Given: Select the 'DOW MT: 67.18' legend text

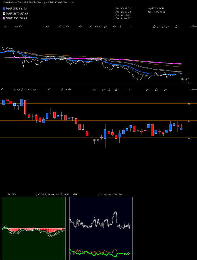Looking at the screenshot, I should point(17,14).
